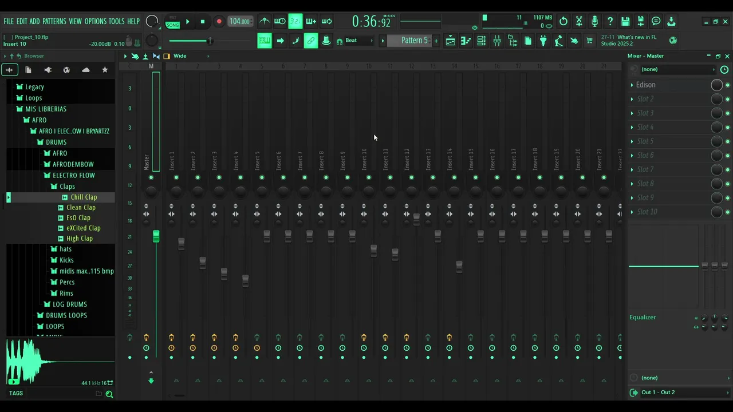Open the Mixer window icon
Screen dimensions: 733x412
pos(497,41)
